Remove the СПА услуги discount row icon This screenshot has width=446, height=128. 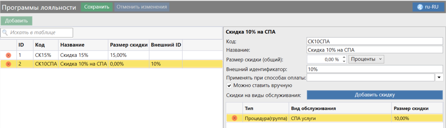(x=234, y=118)
